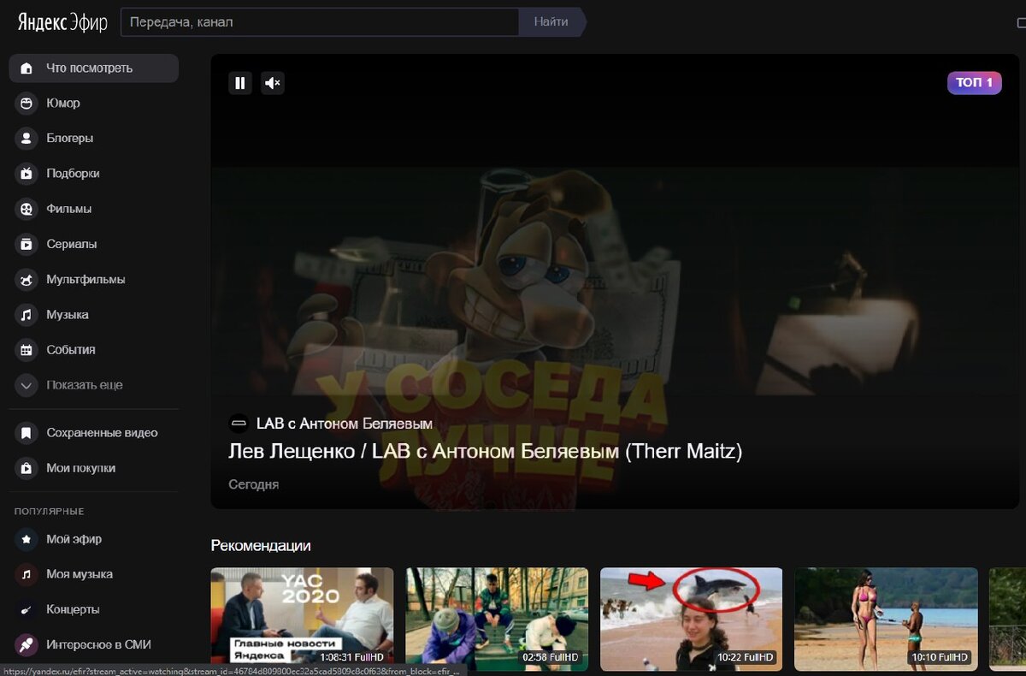The height and width of the screenshot is (676, 1026).
Task: Click the Найти search button
Action: point(551,22)
